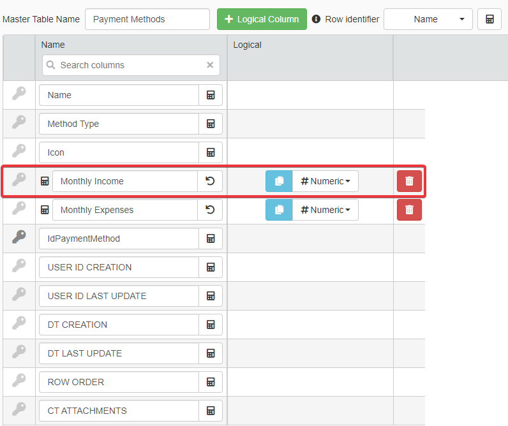
Task: Click the blue copy icon for Monthly Expenses
Action: (279, 210)
